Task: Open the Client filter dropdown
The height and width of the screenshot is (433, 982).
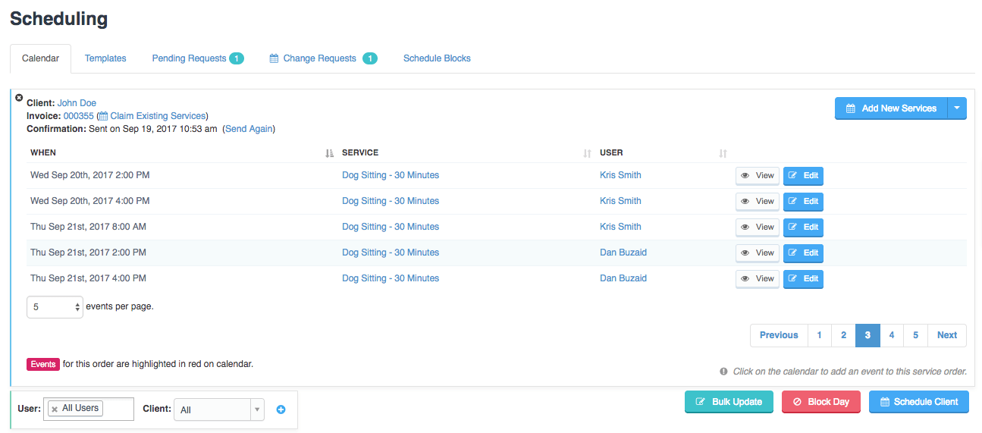Action: coord(219,409)
